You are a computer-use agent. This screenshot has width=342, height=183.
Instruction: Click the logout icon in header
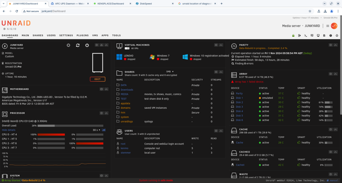300,35
